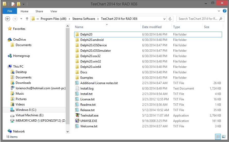This screenshot has height=142, width=229.
Task: Select the Examples folder icon
Action: click(77, 78)
